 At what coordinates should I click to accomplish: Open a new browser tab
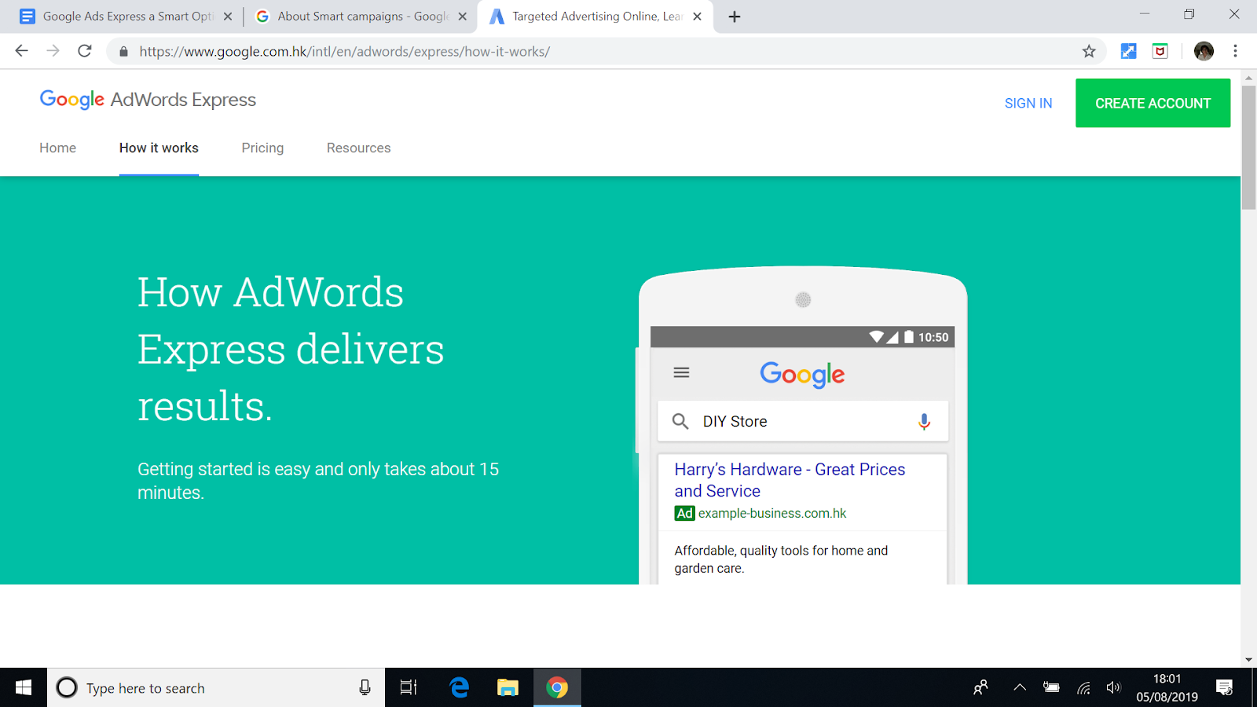735,16
